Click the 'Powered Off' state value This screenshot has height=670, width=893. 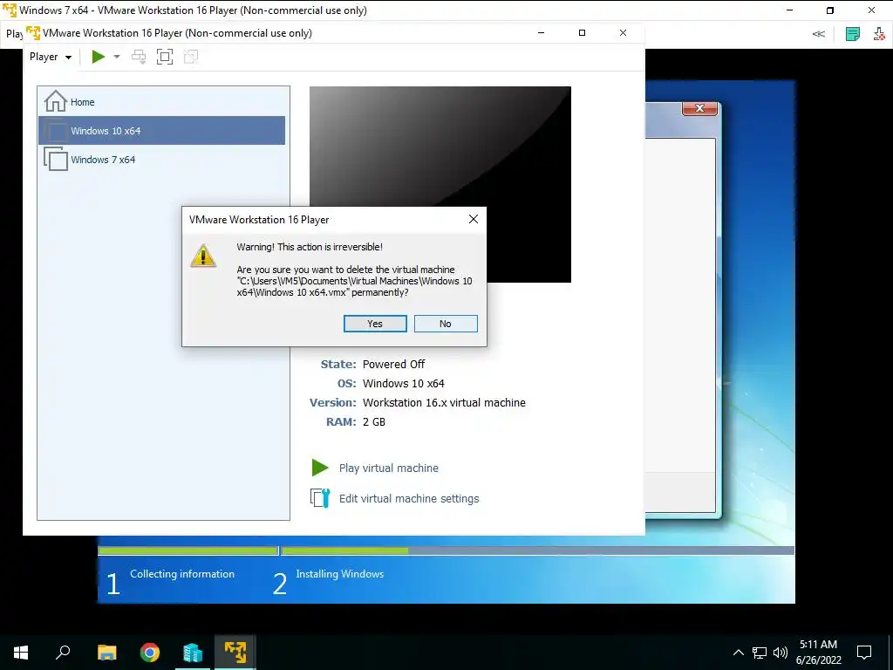[393, 364]
